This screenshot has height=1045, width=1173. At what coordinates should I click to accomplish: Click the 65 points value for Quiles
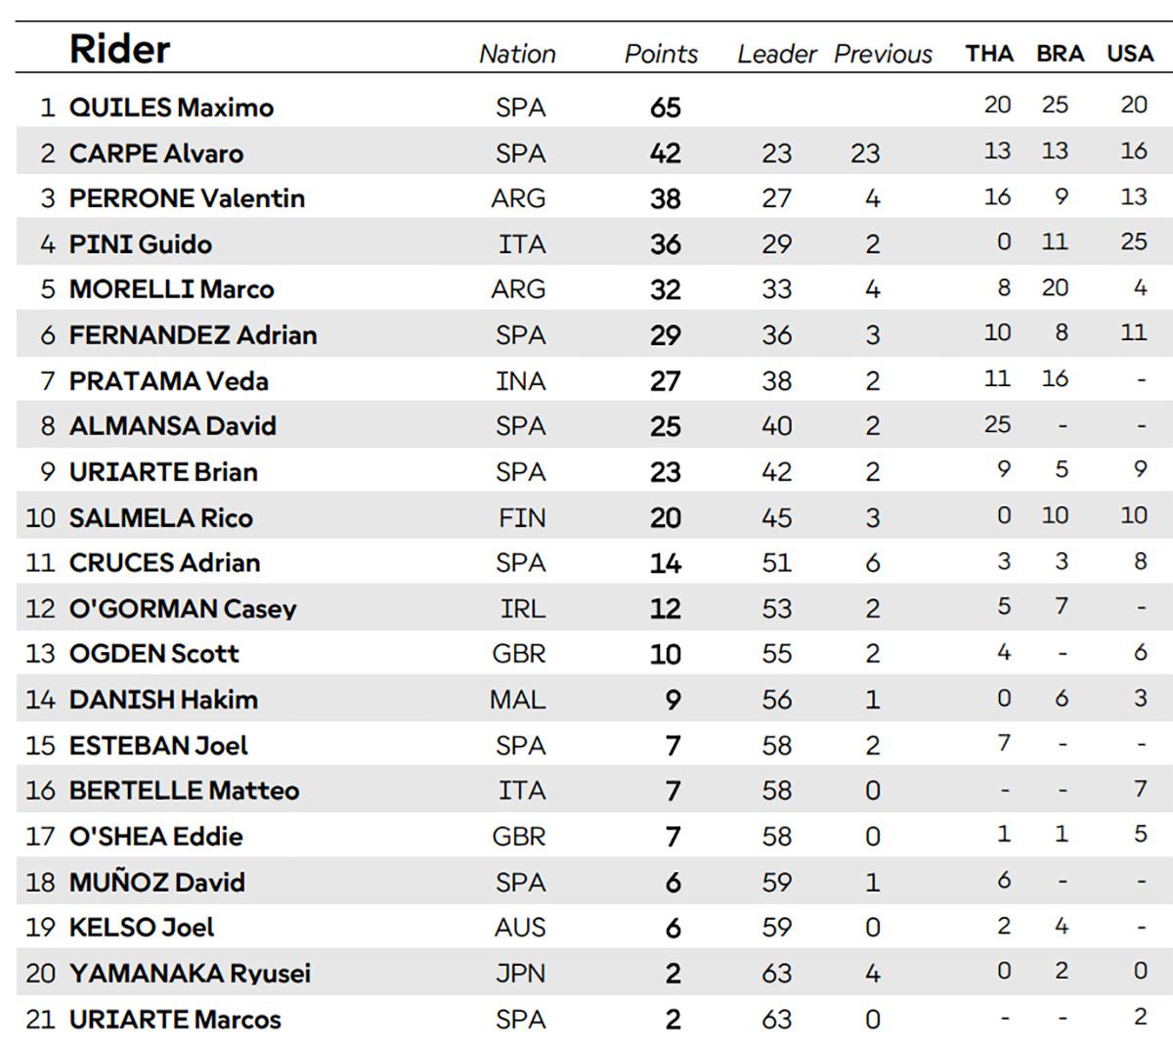[666, 108]
